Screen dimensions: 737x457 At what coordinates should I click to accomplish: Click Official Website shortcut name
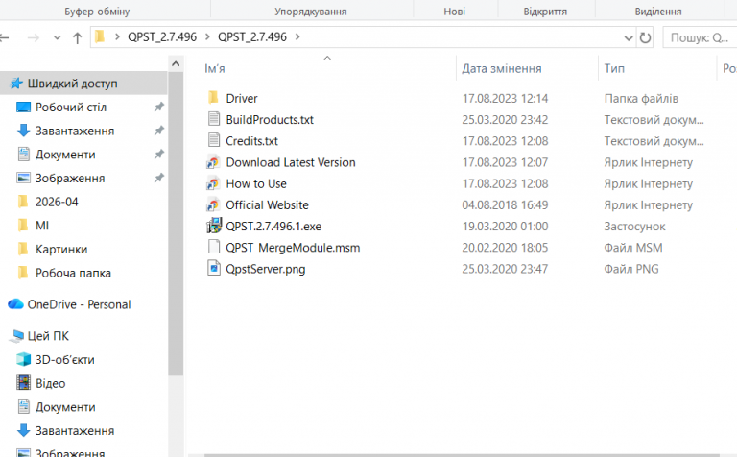(x=267, y=205)
